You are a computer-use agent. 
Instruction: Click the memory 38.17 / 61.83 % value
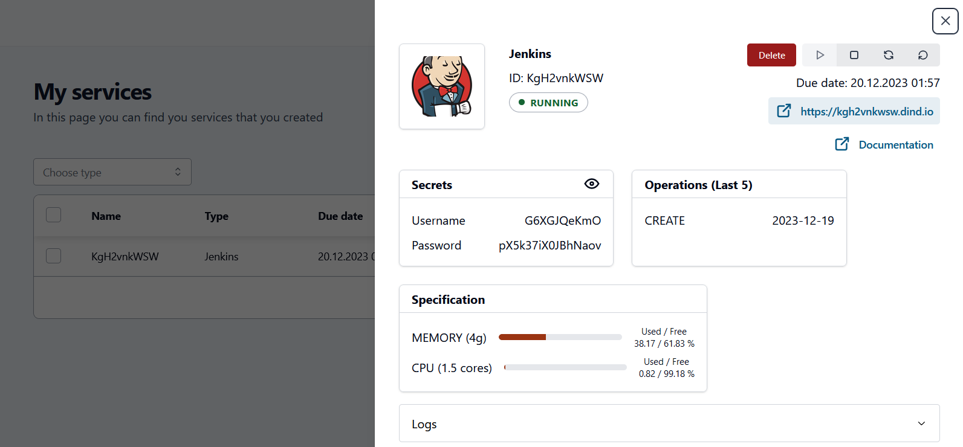[664, 344]
